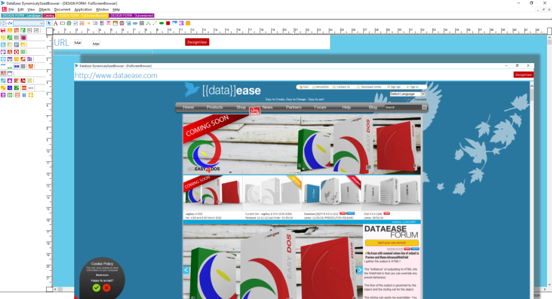This screenshot has height=299, width=552.
Task: Open the toolbar combo box dropdown
Action: tap(42, 23)
